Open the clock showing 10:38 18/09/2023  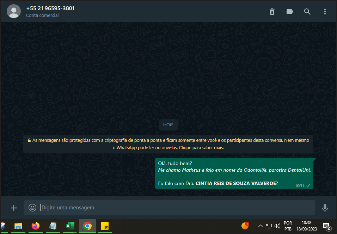coord(306,226)
